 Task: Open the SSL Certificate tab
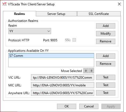point(99,14)
